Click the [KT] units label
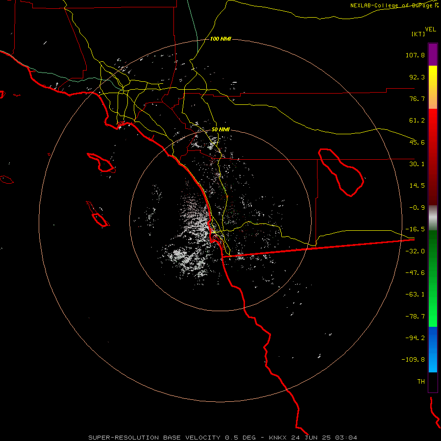441x441 pixels. (418, 34)
